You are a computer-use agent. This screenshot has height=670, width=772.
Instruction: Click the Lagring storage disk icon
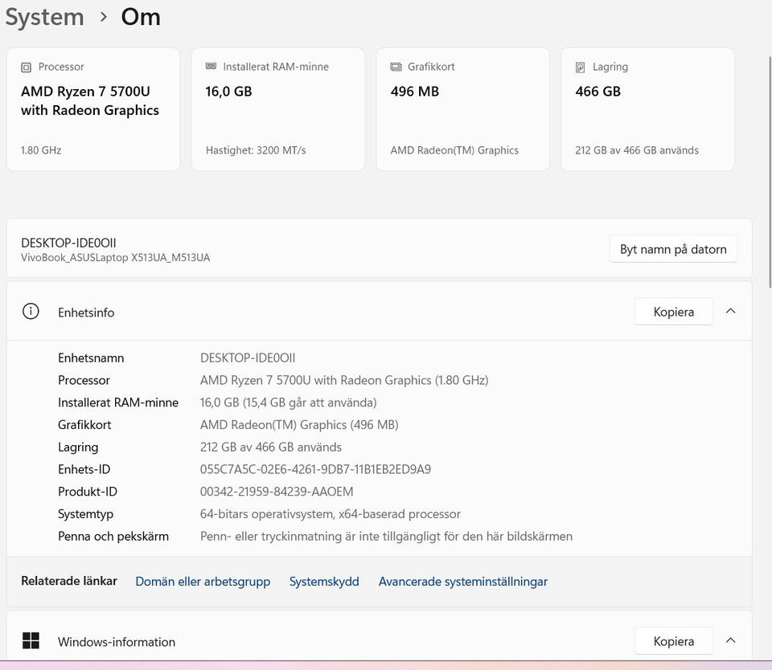coord(581,67)
